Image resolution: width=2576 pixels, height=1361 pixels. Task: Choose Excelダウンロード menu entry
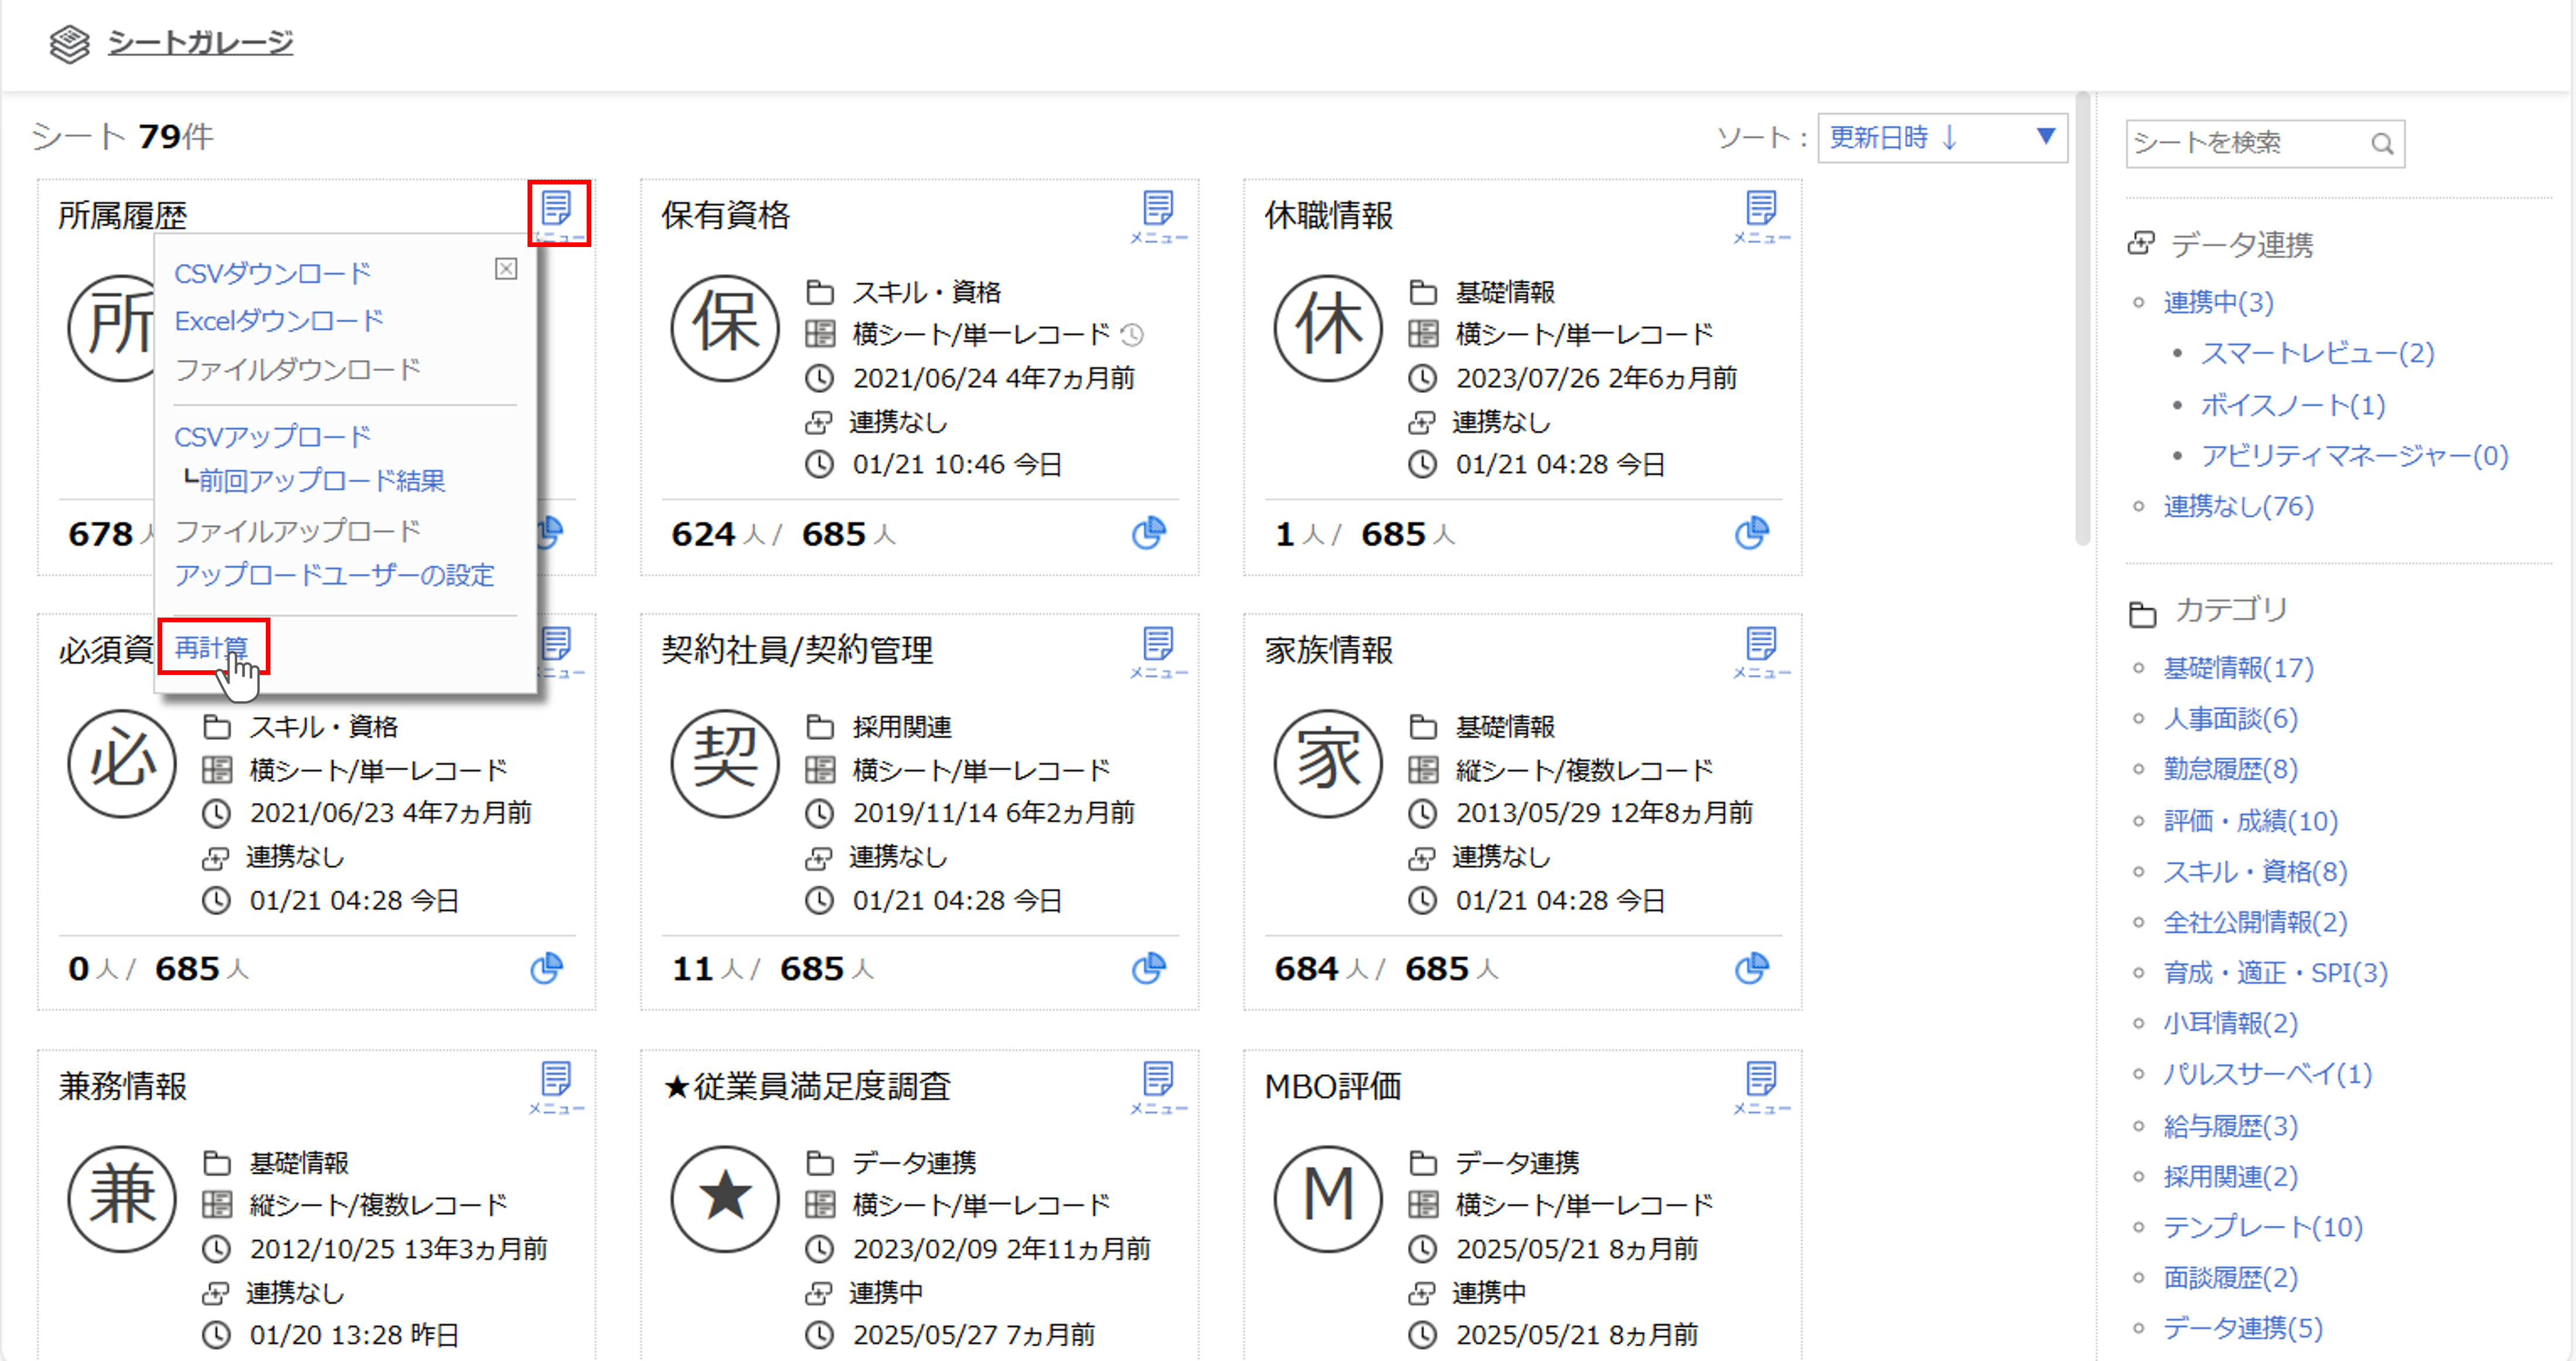pos(279,321)
